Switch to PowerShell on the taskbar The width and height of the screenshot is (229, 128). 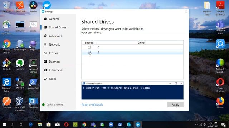(x=120, y=124)
